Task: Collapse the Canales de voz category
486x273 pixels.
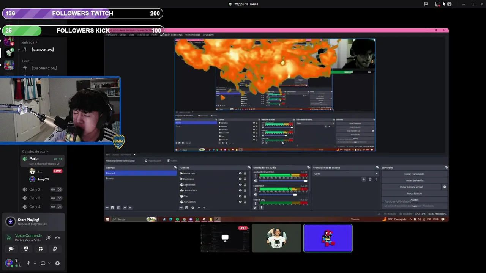Action: point(35,152)
